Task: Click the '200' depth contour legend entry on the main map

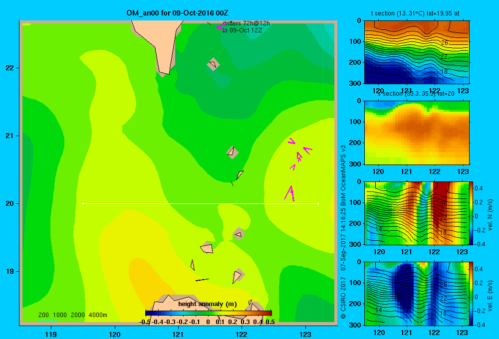Action: pos(43,315)
